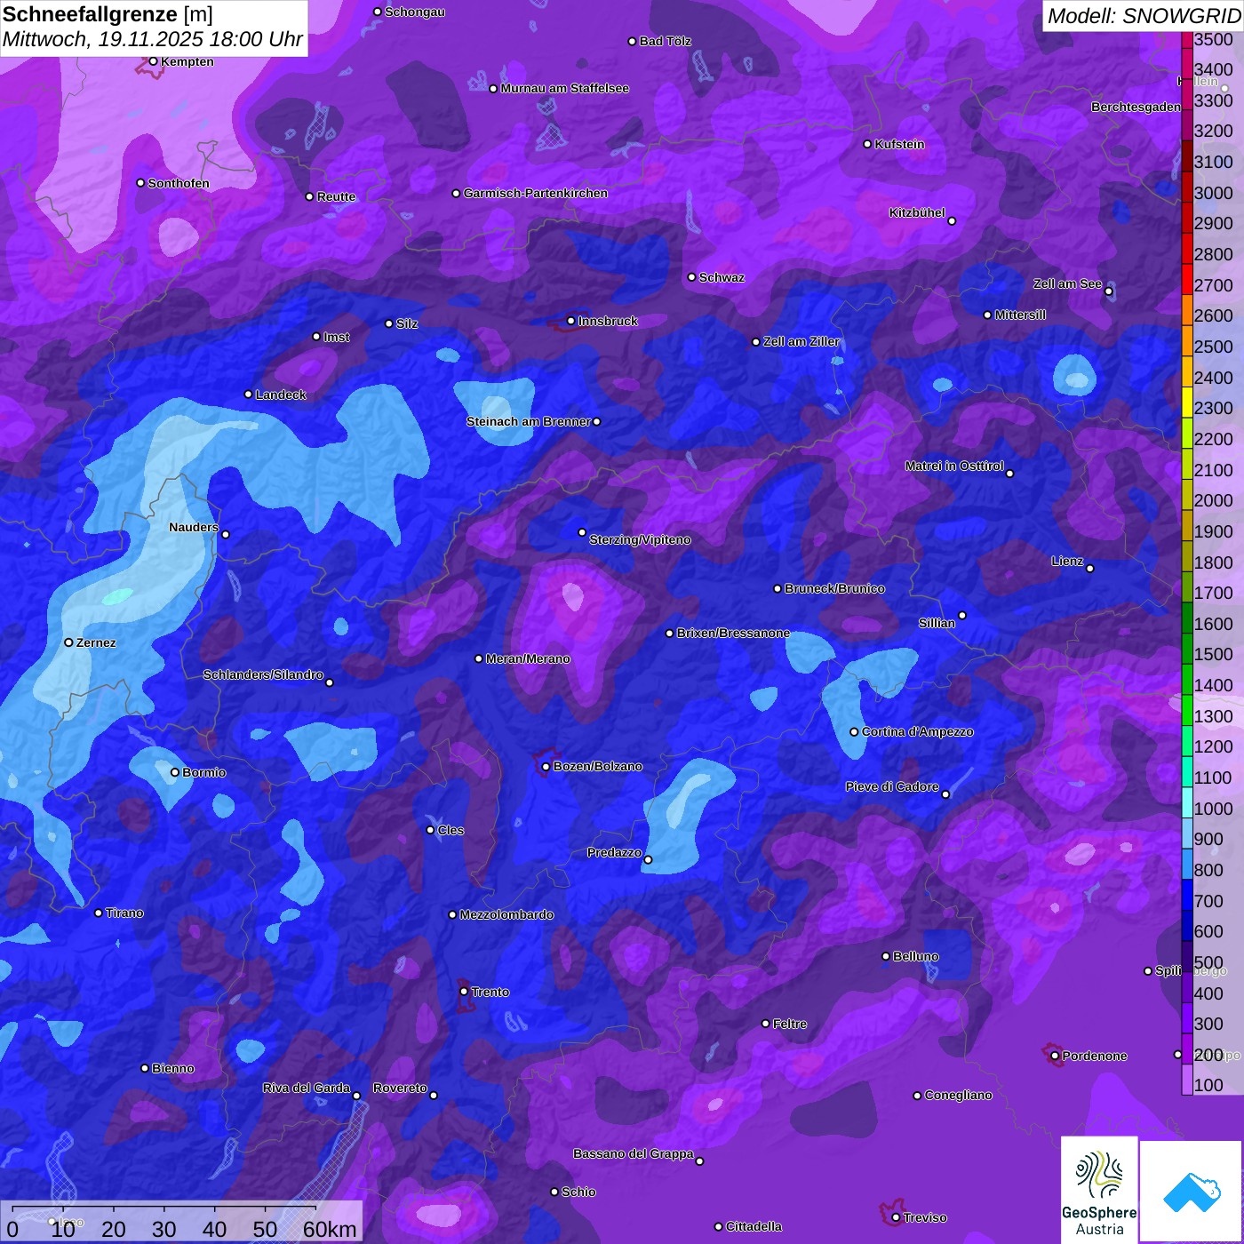
Task: Click the Conegliano label
Action: pyautogui.click(x=958, y=1095)
